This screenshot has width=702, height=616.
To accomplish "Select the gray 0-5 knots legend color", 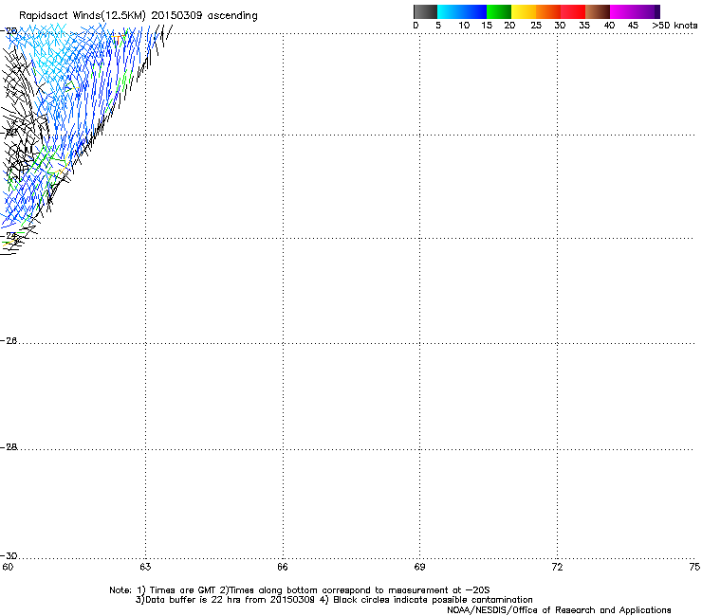I will (425, 11).
